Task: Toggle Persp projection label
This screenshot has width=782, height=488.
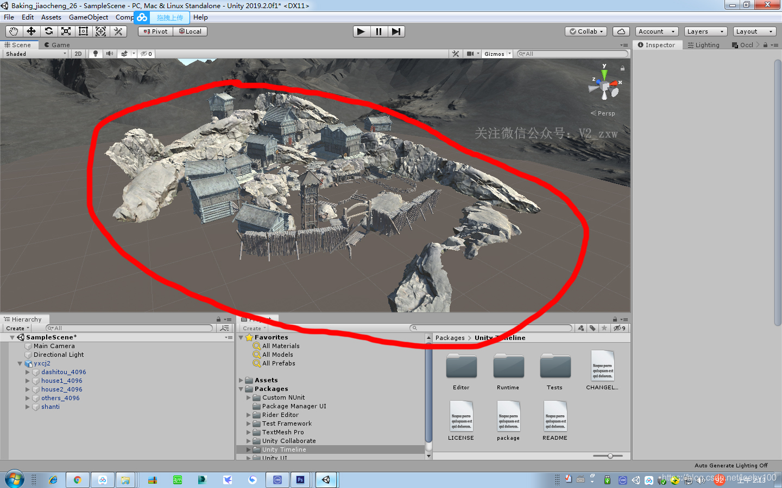Action: tap(603, 113)
